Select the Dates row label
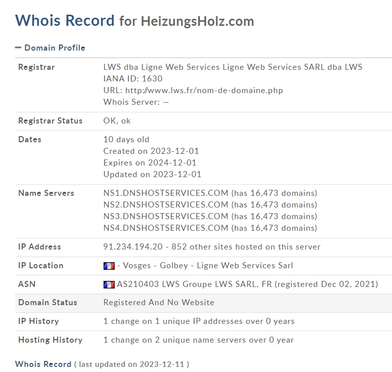 [x=30, y=140]
